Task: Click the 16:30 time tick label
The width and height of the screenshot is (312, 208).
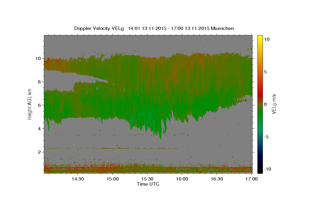Action: [217, 179]
